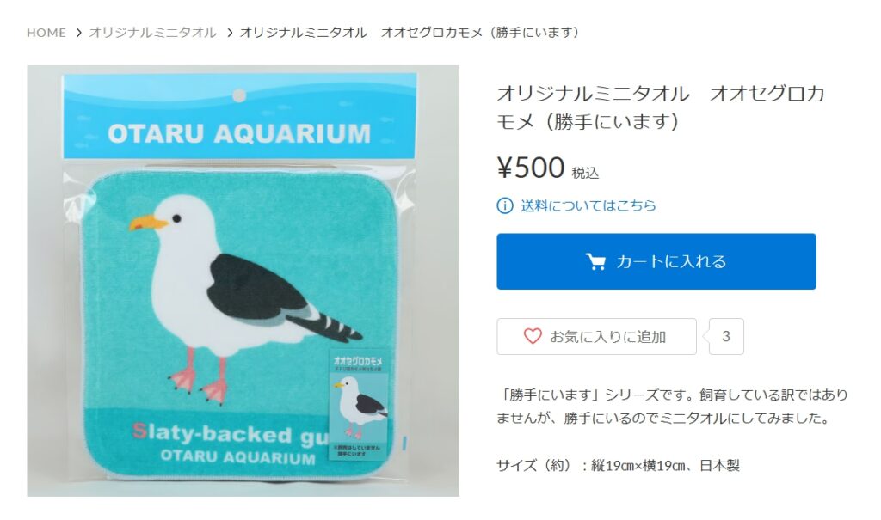
Task: Click the favorites count bubble showing 3
Action: coord(726,336)
